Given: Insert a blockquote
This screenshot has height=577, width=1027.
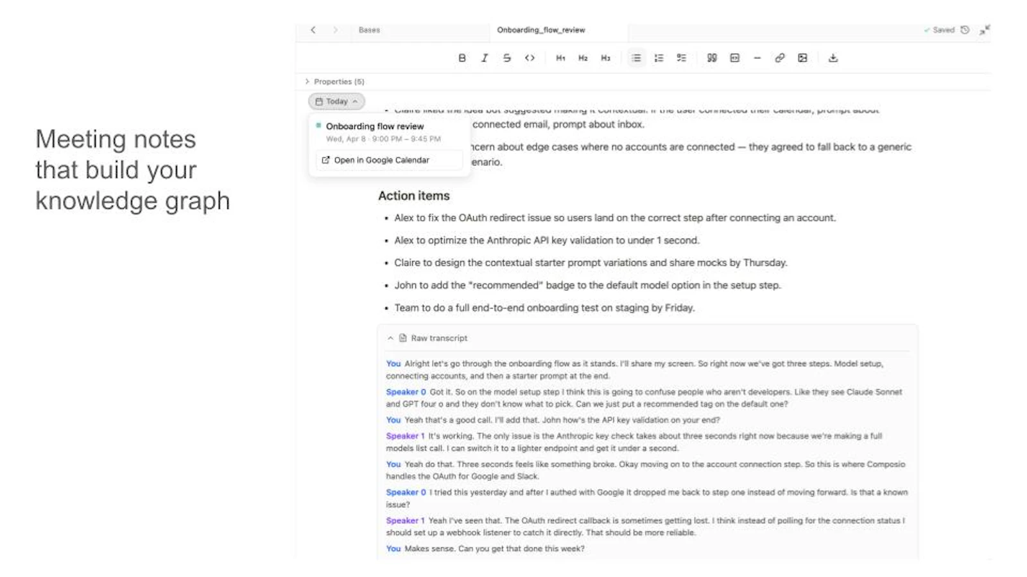Looking at the screenshot, I should pyautogui.click(x=711, y=58).
